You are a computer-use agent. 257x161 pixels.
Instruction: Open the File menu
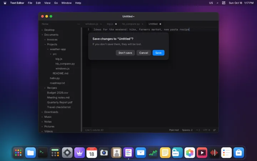[x=30, y=3]
